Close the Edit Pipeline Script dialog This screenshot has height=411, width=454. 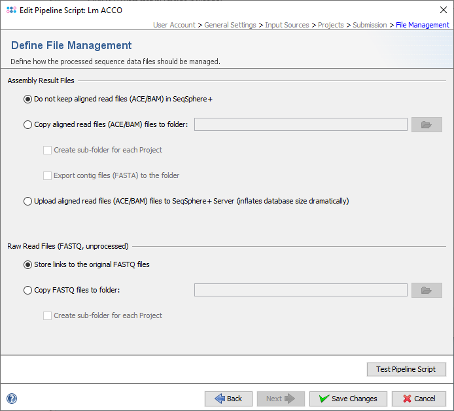coord(440,10)
